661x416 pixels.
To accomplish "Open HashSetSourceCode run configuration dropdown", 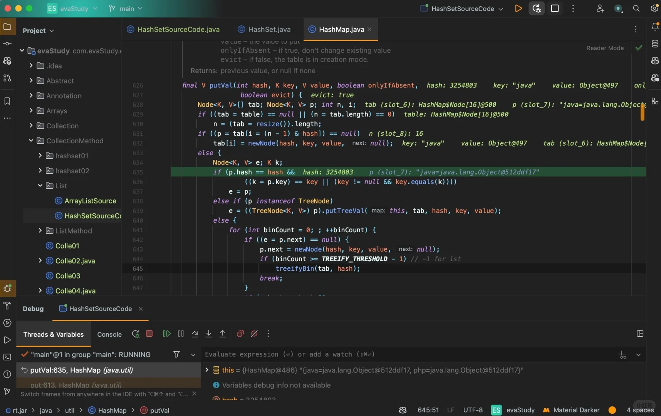I will [462, 8].
